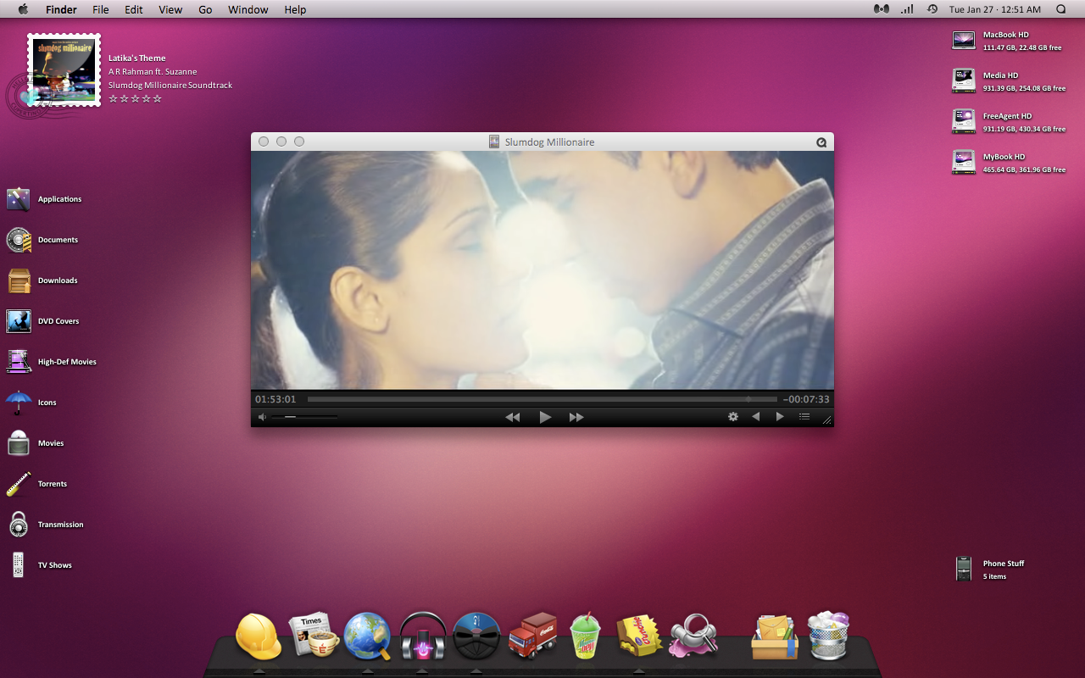The width and height of the screenshot is (1085, 678).
Task: Click the yellow hard hat dock icon
Action: [x=259, y=636]
